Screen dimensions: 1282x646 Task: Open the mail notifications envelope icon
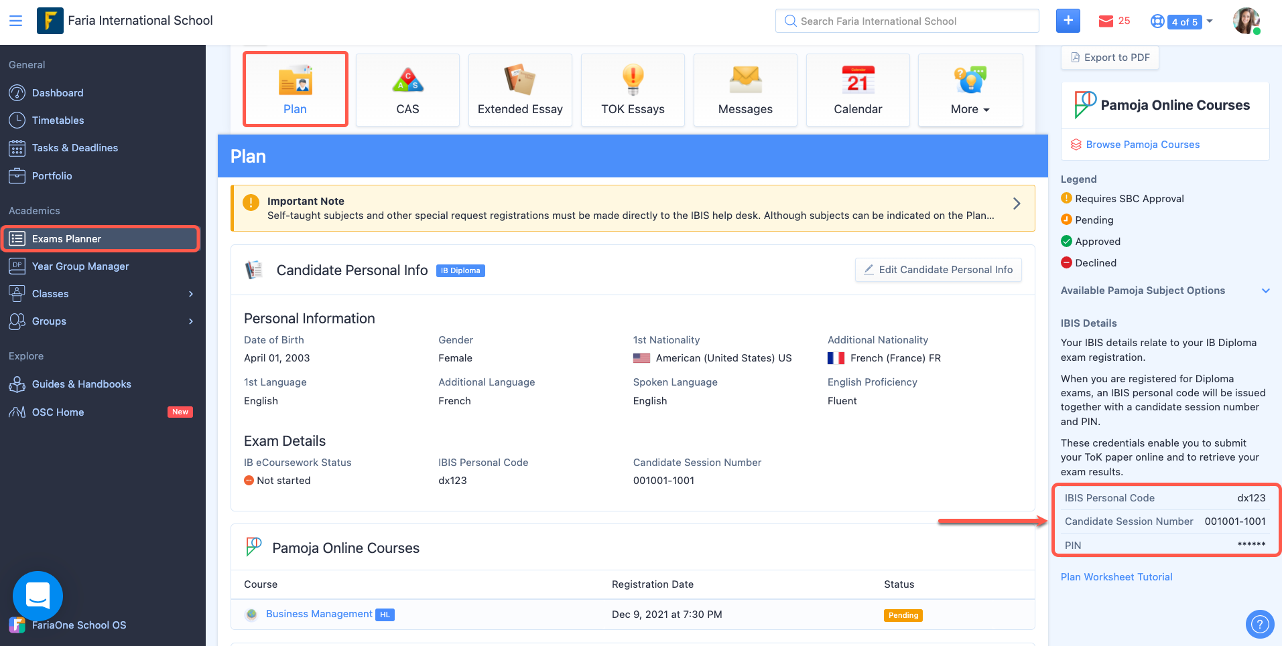click(x=1106, y=21)
